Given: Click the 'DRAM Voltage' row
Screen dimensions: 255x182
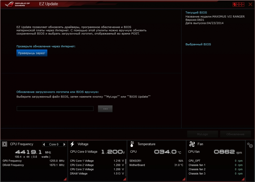Looking at the screenshot, I should pos(97,173).
